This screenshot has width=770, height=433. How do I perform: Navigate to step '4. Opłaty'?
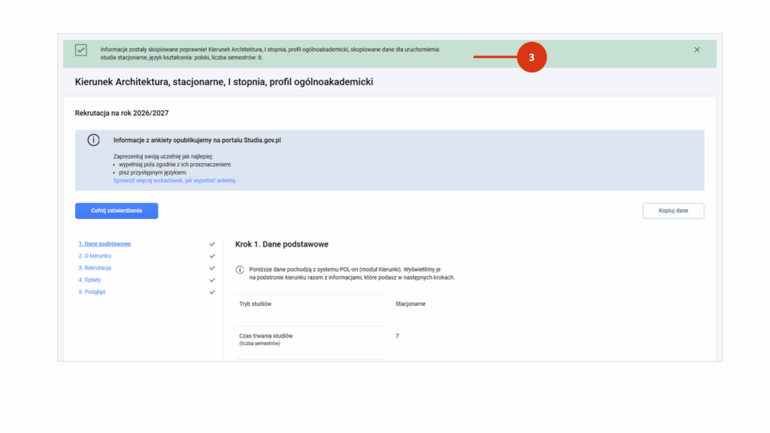pyautogui.click(x=89, y=280)
